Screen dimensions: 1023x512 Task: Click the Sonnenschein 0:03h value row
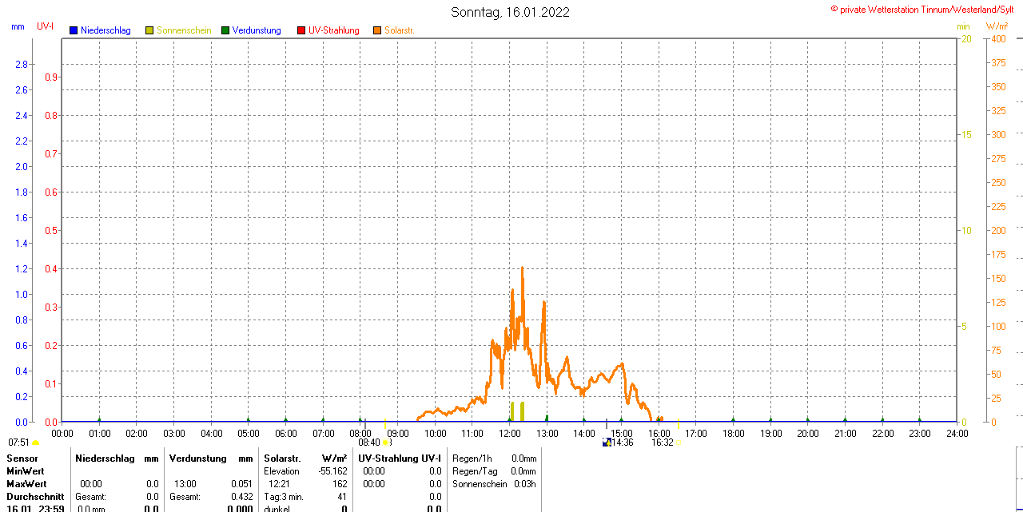coord(494,484)
